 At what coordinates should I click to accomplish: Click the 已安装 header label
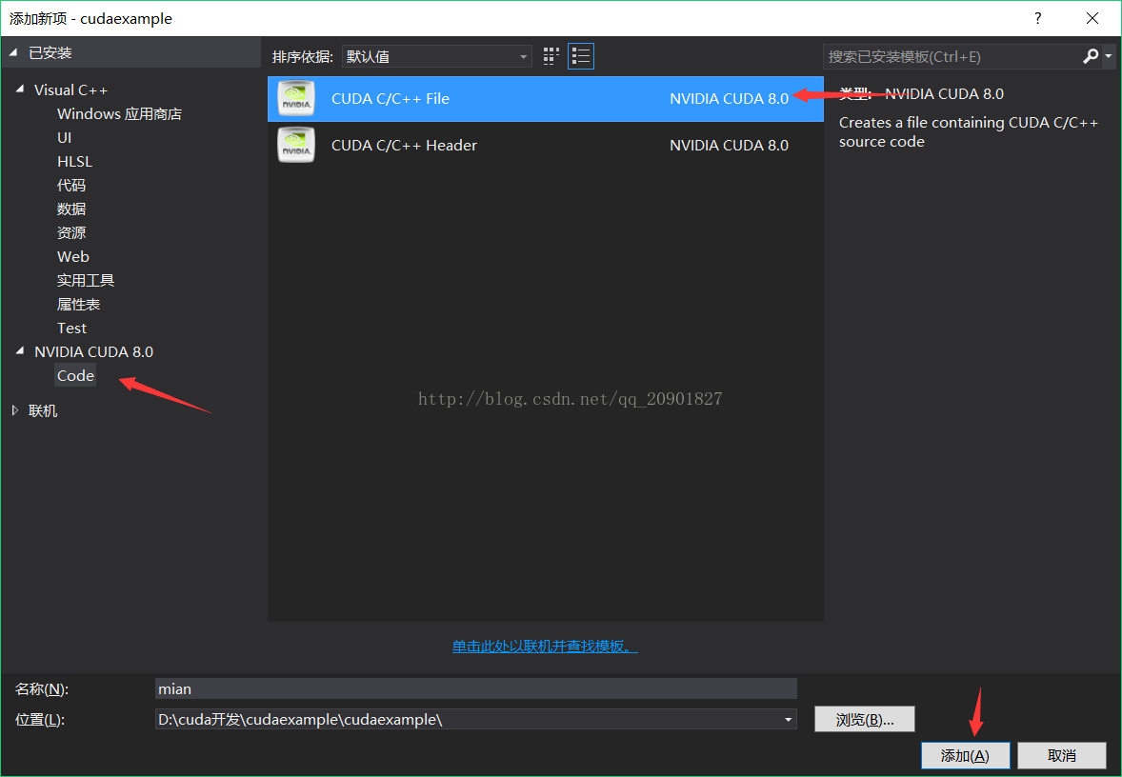(50, 53)
